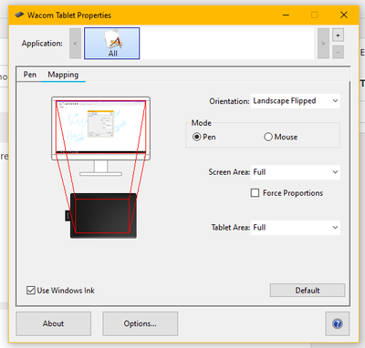
Task: Click the Orientation: label
Action: click(229, 101)
